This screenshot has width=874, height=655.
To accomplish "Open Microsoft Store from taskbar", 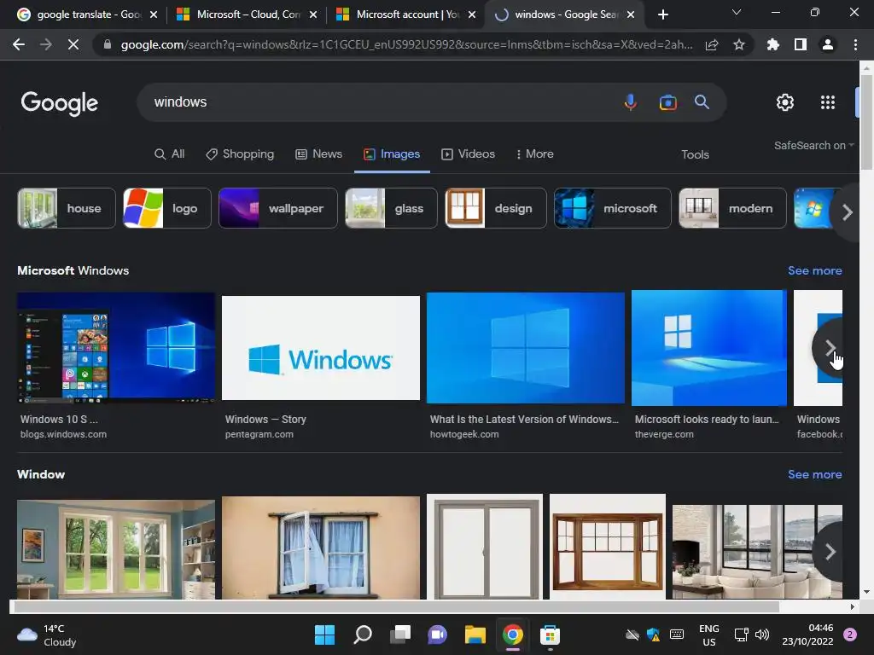I will pyautogui.click(x=550, y=635).
